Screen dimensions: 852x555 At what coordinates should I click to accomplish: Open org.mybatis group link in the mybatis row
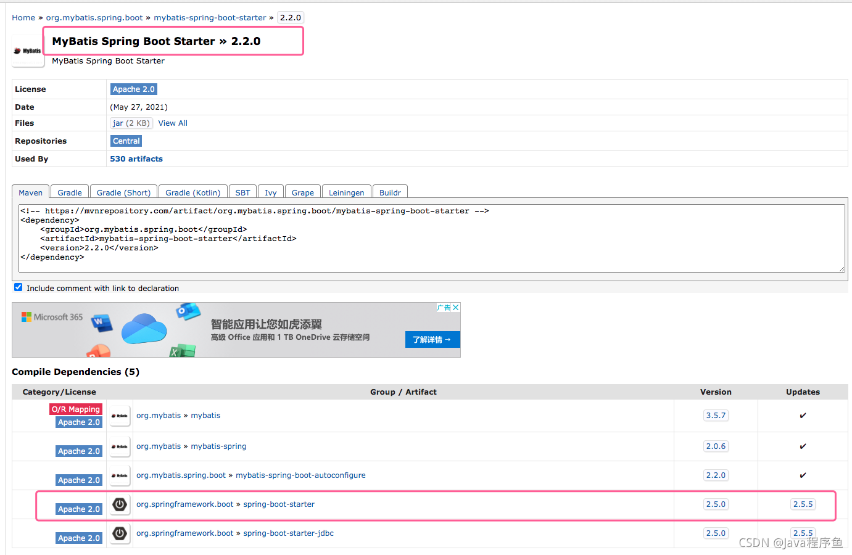(x=159, y=416)
